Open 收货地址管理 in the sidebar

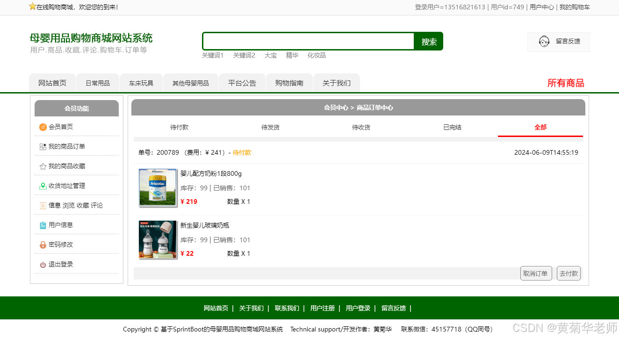tap(67, 186)
